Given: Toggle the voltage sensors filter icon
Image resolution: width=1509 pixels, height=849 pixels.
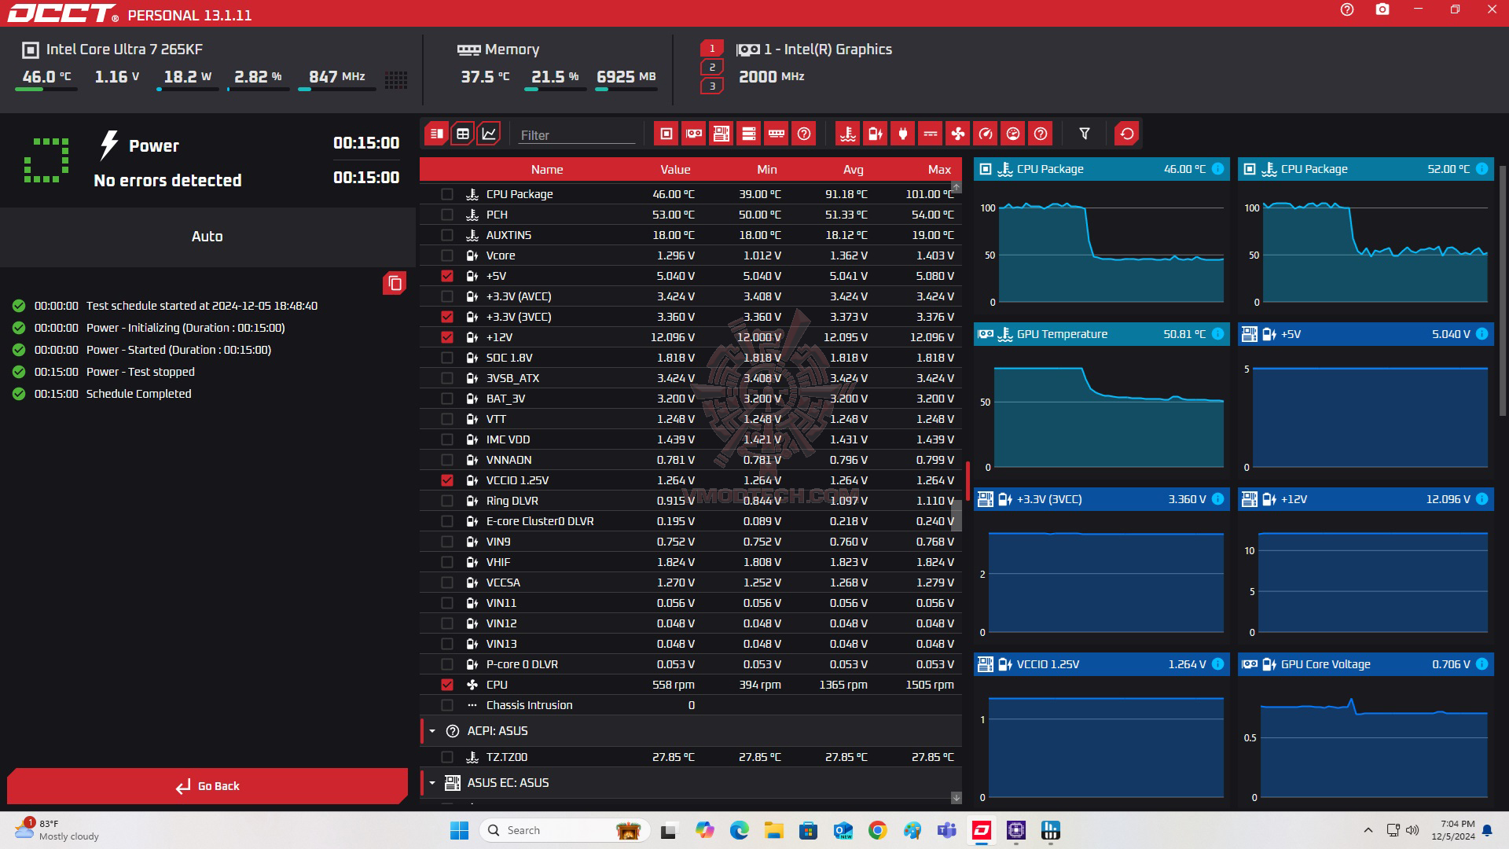Looking at the screenshot, I should coord(875,134).
